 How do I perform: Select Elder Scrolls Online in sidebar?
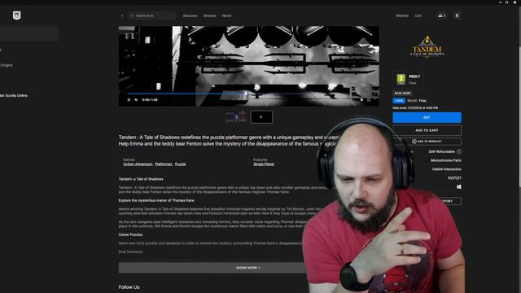pyautogui.click(x=14, y=96)
